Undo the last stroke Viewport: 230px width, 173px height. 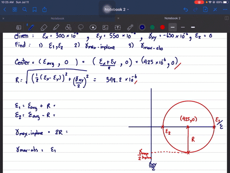[x=185, y=10]
